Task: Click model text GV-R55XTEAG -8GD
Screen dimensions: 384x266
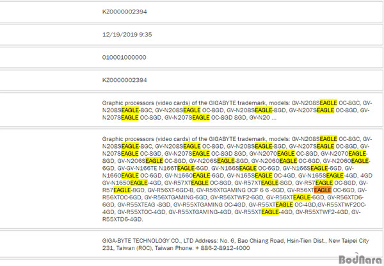Action: pos(144,205)
